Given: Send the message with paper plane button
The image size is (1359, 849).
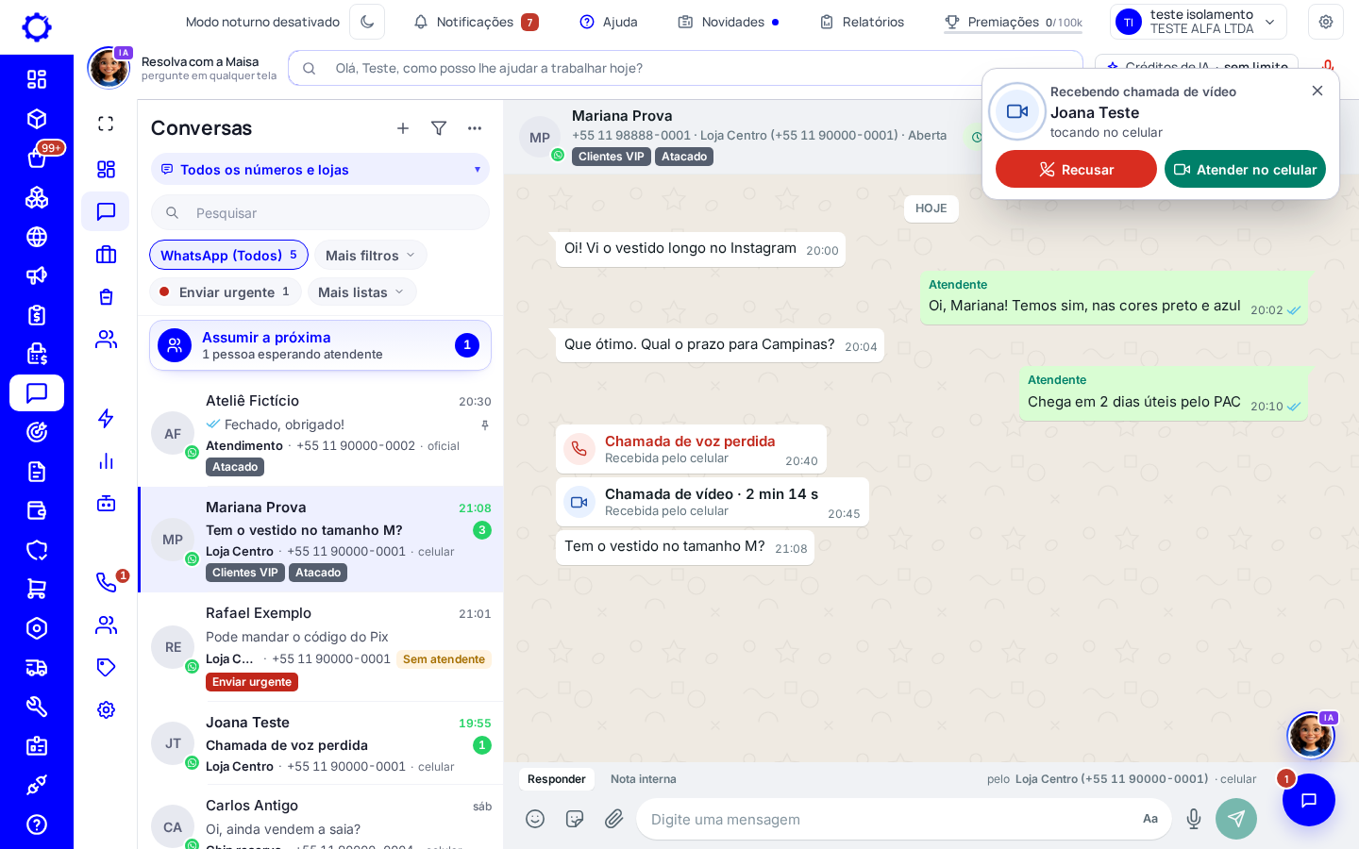Looking at the screenshot, I should pyautogui.click(x=1236, y=819).
